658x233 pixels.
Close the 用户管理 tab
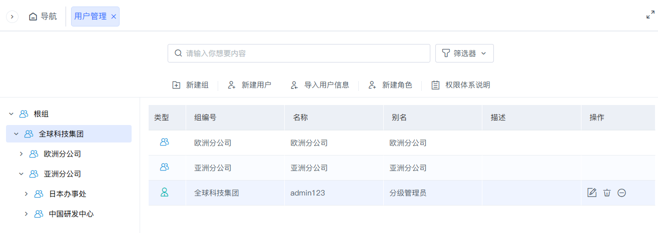tap(114, 16)
